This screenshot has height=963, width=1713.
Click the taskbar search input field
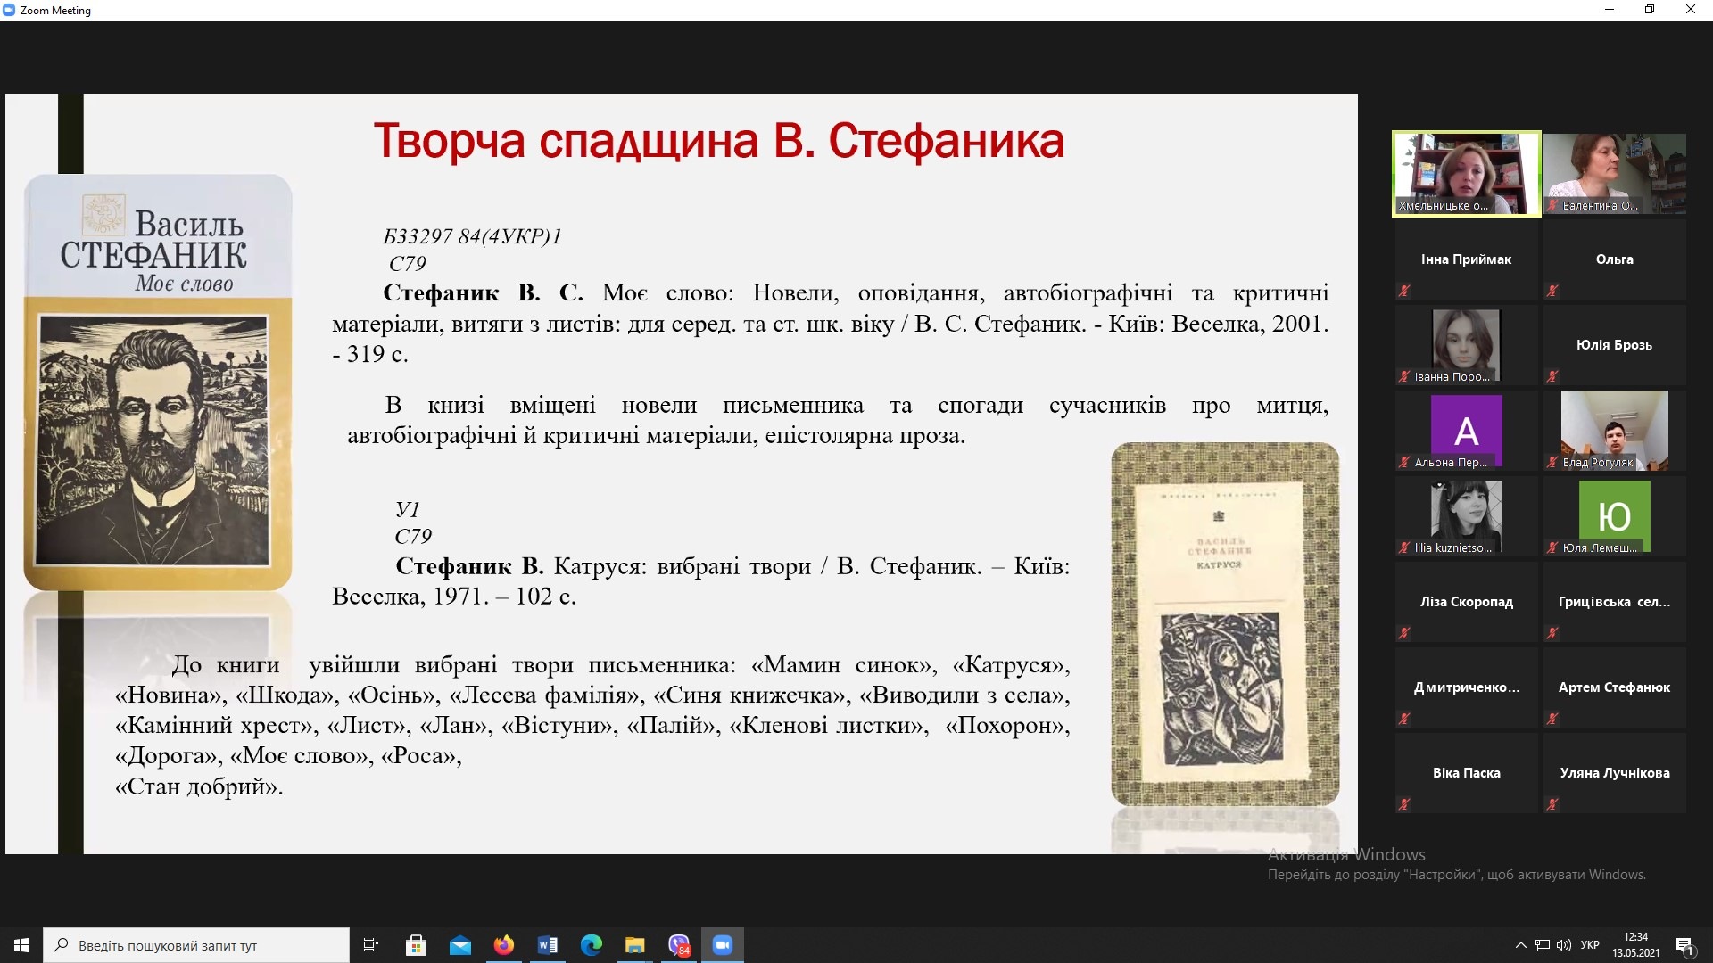pyautogui.click(x=196, y=945)
